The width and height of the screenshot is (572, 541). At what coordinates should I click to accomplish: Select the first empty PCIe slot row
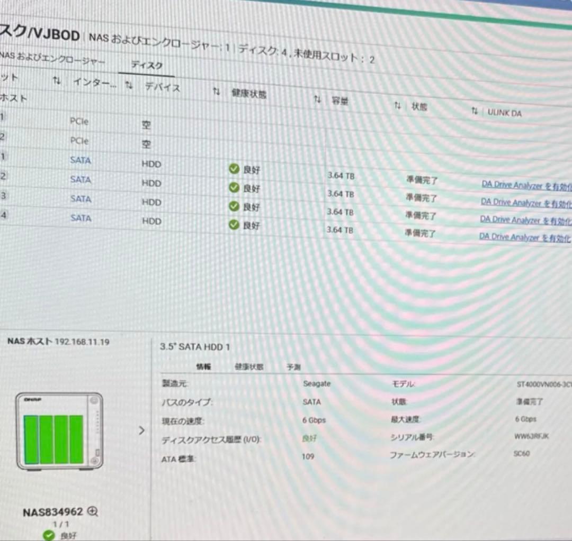(79, 121)
